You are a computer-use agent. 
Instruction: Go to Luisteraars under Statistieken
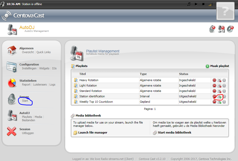40,84
